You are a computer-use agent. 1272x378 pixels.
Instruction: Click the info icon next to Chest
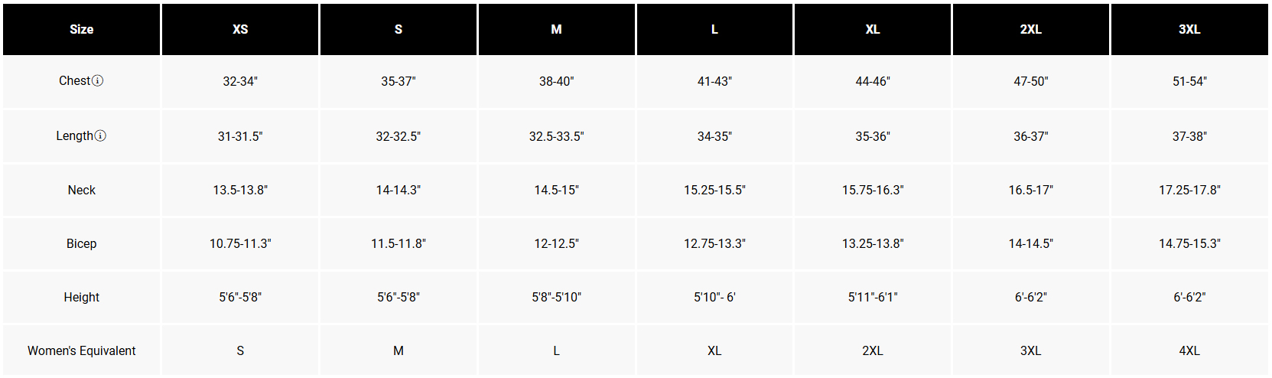[x=98, y=80]
